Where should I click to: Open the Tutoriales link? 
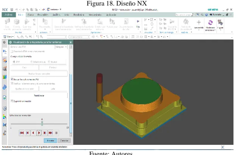pyautogui.click(x=215, y=15)
